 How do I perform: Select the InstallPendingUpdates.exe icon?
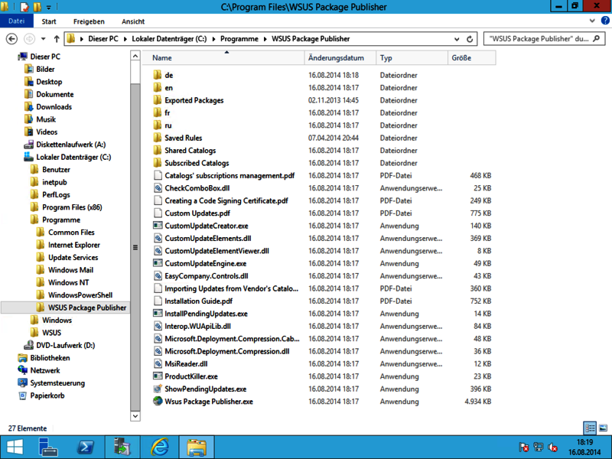pyautogui.click(x=158, y=314)
